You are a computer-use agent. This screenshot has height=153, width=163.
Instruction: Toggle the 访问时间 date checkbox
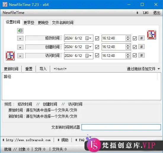pos(97,55)
